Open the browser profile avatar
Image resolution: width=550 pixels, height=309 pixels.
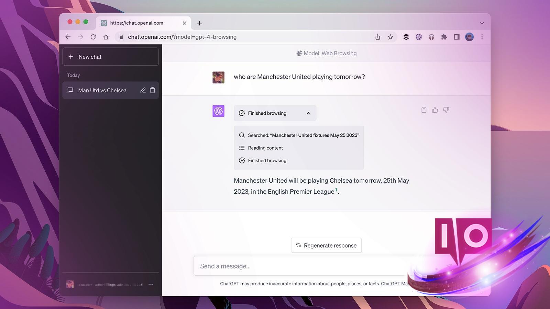tap(469, 37)
